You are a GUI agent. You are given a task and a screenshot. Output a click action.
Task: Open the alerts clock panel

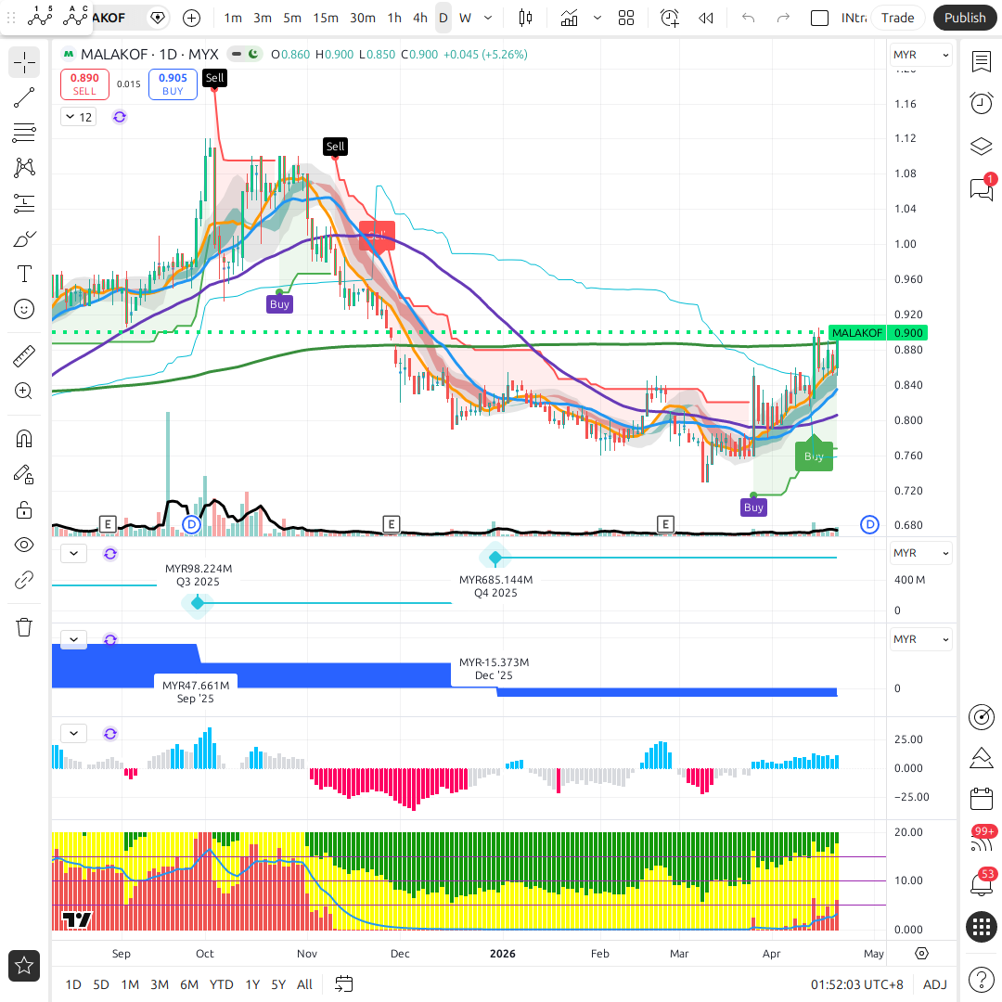[x=981, y=103]
